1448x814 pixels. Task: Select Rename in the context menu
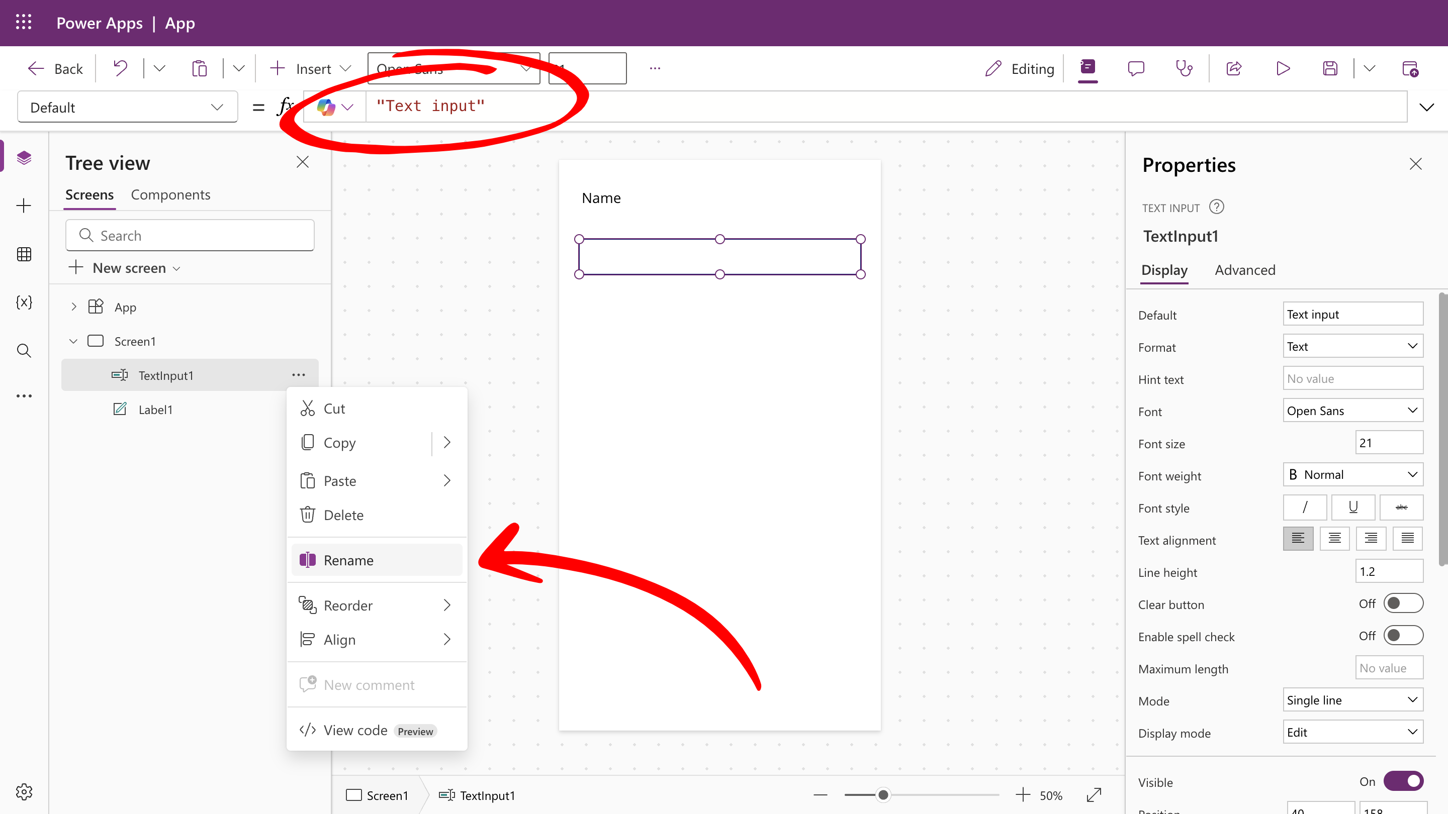coord(348,560)
